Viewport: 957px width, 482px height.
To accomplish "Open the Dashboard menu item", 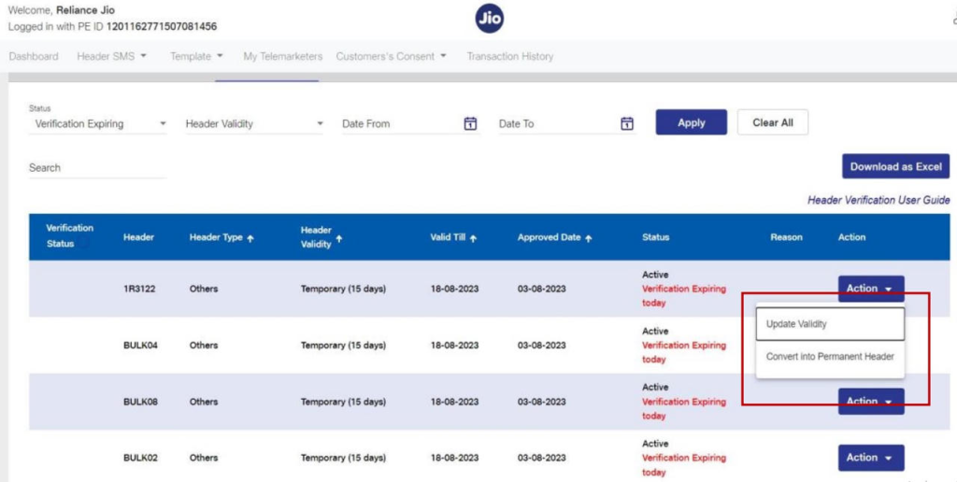I will coord(34,56).
